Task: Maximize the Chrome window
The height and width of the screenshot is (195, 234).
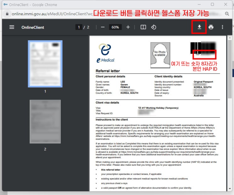Action: pyautogui.click(x=212, y=4)
